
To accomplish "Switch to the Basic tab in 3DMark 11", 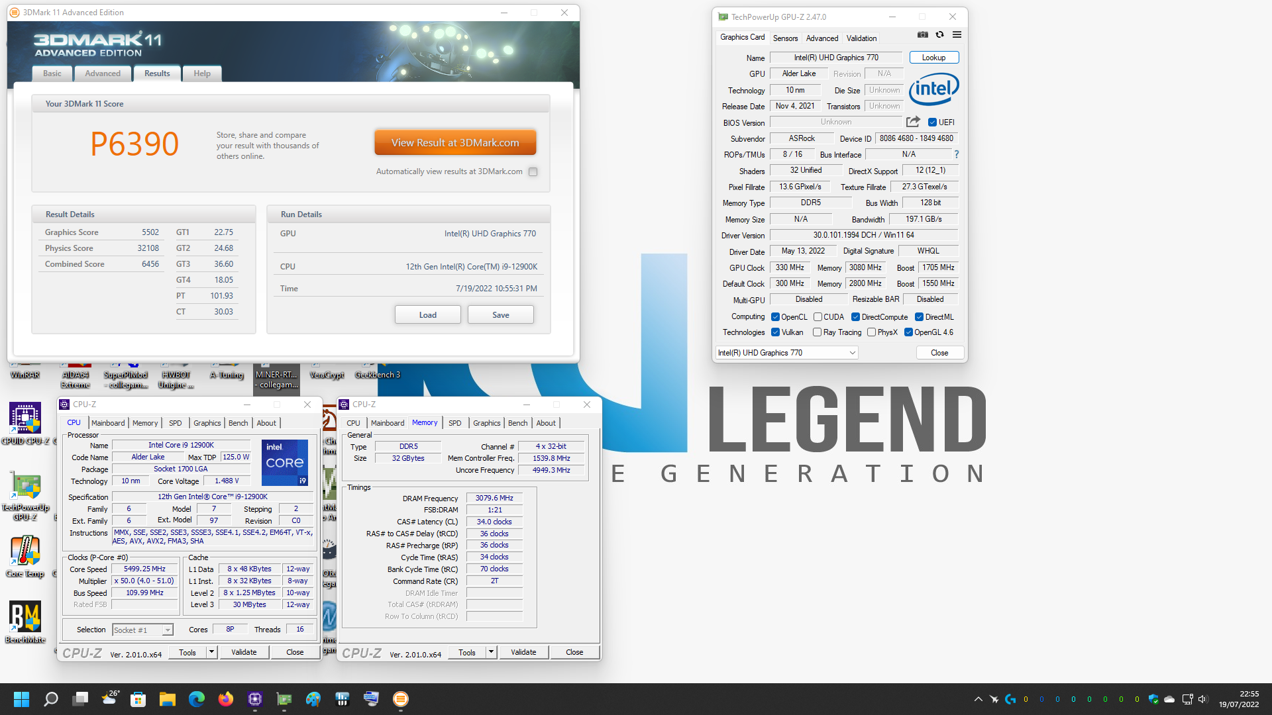I will tap(52, 73).
